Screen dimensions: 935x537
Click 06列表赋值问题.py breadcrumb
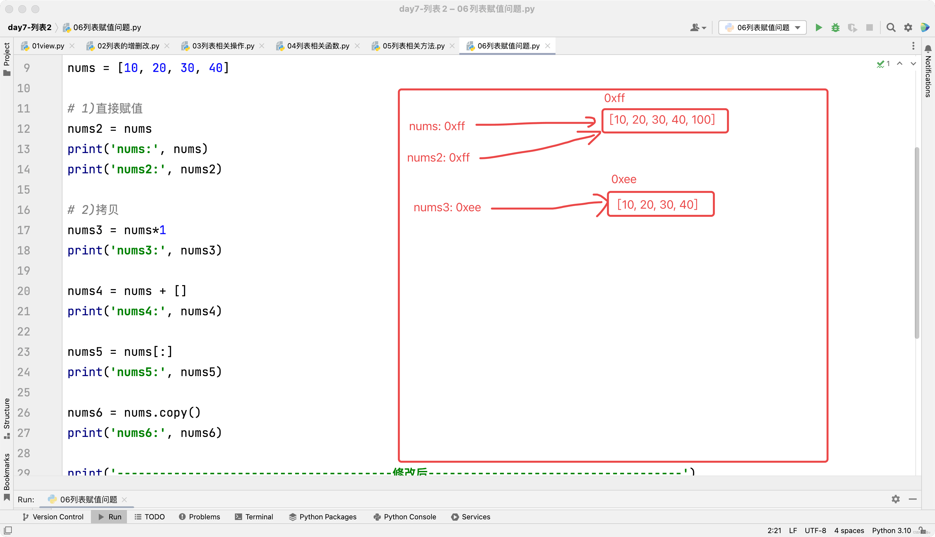(x=102, y=27)
